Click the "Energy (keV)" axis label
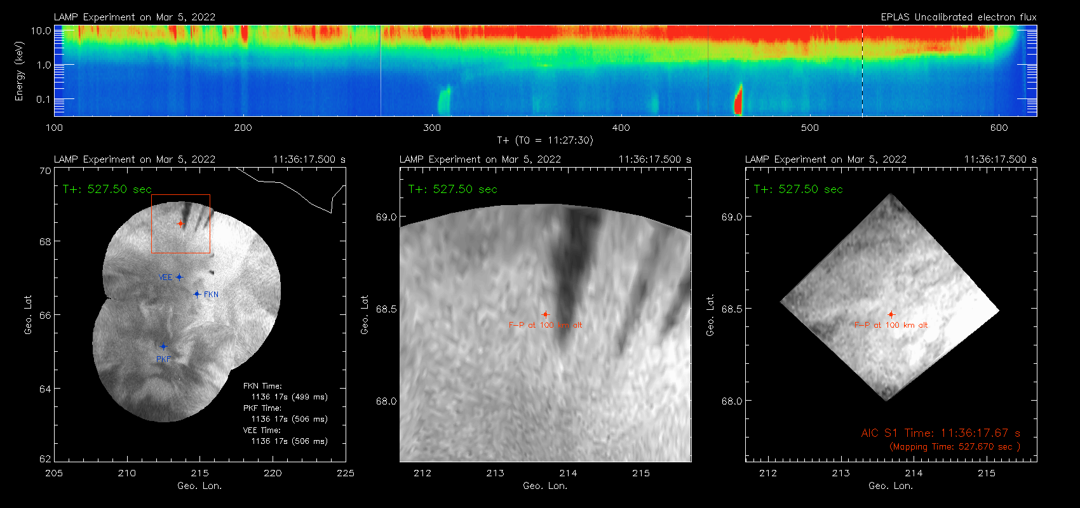Viewport: 1080px width, 508px height. (20, 71)
